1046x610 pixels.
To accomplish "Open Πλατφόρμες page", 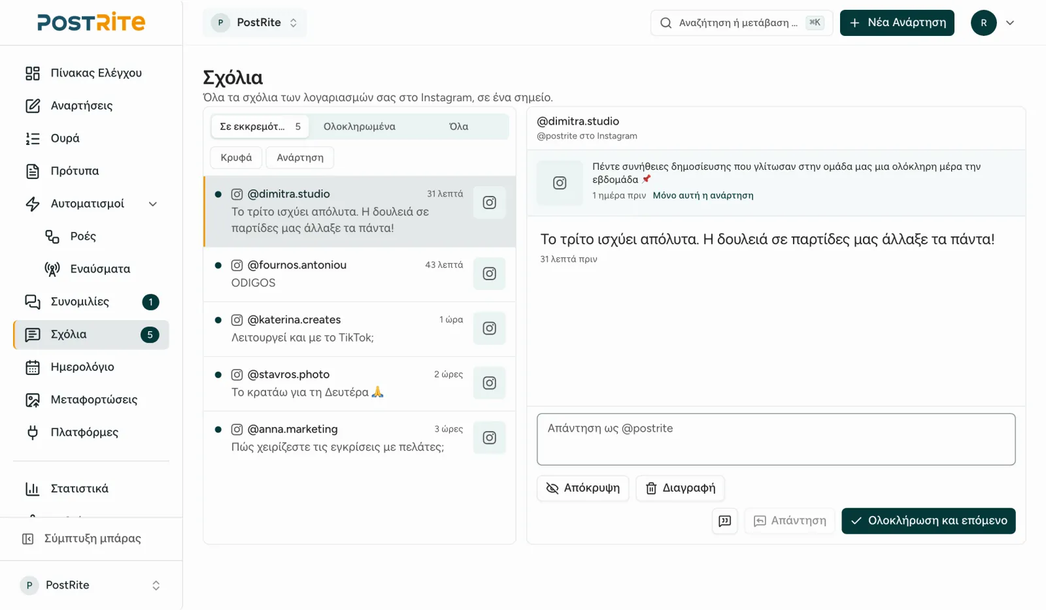I will tap(91, 432).
